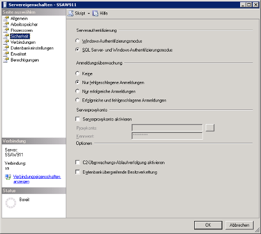The width and height of the screenshot is (261, 234).
Task: Select the Arbeitsspeicher page icon
Action: coord(6,24)
